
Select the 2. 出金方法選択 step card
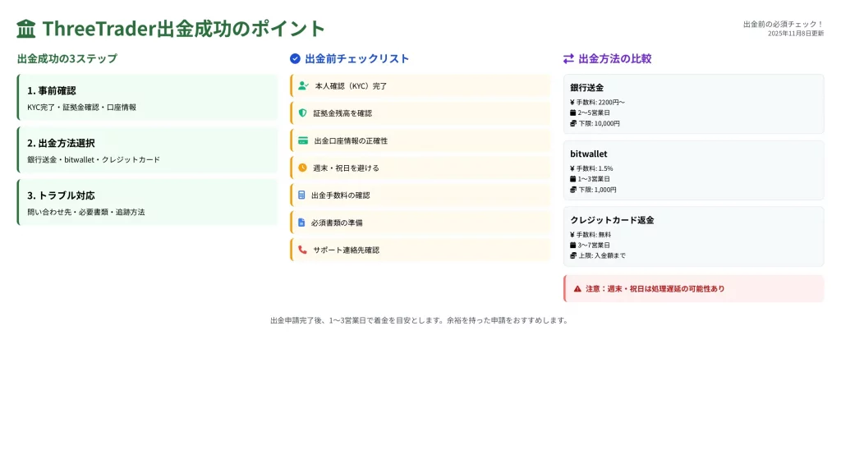148,150
